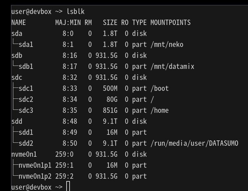Click the MAJ:MIN column header
Viewport: 248px width, 191px height.
click(x=68, y=22)
